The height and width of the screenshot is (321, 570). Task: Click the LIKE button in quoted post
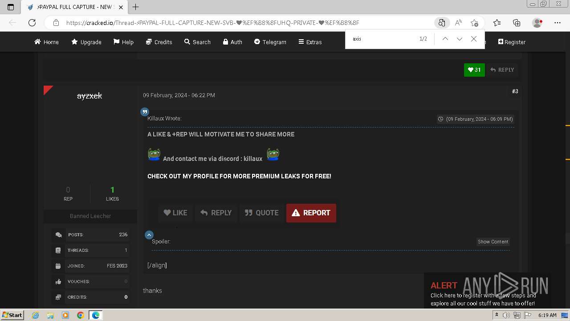click(x=175, y=213)
